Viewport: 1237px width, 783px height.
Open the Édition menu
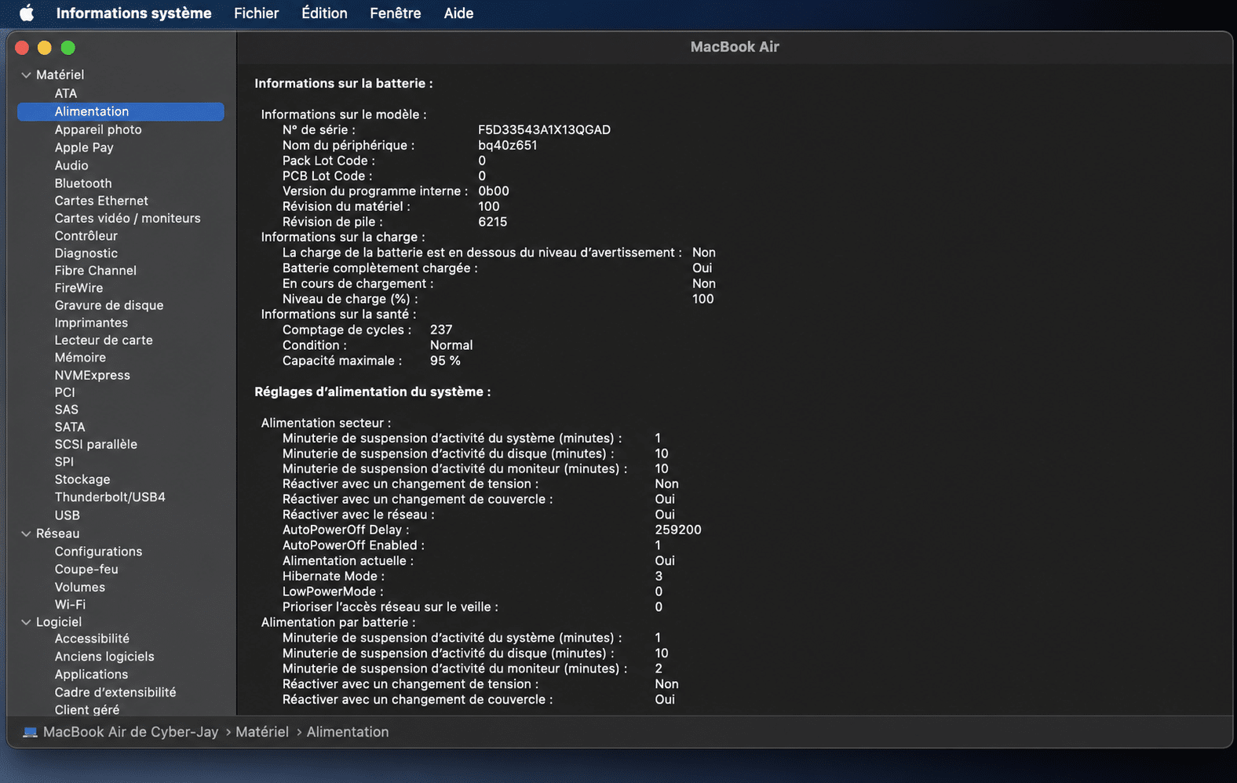324,13
